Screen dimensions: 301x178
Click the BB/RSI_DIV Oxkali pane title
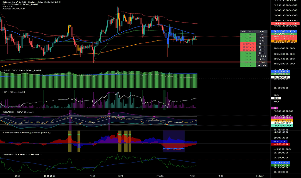18,112
